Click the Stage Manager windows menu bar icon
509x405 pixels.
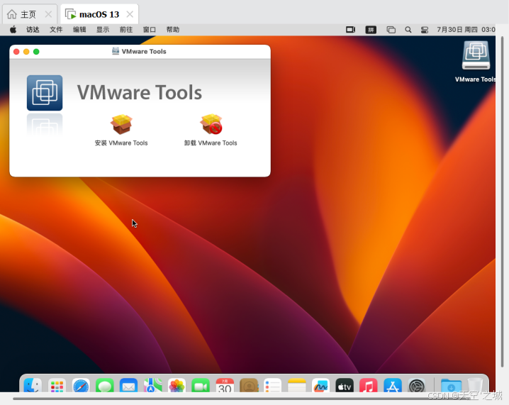[x=391, y=30]
